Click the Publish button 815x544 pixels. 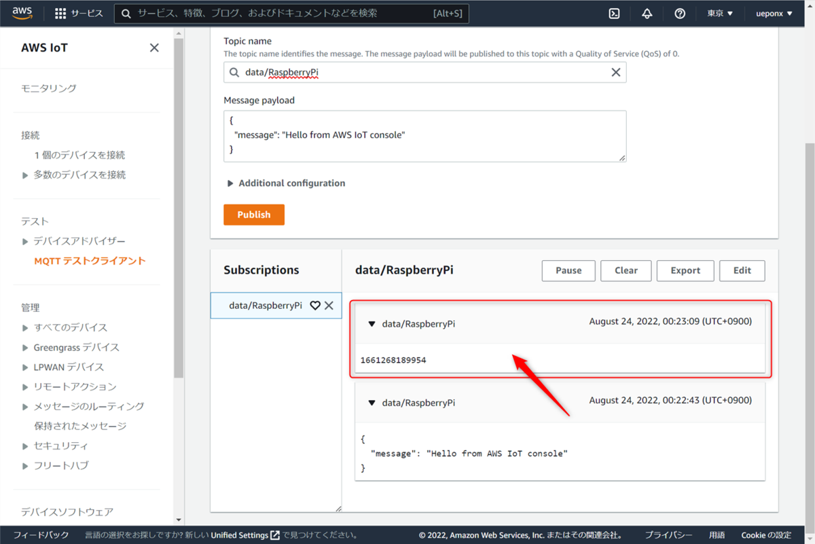[254, 215]
